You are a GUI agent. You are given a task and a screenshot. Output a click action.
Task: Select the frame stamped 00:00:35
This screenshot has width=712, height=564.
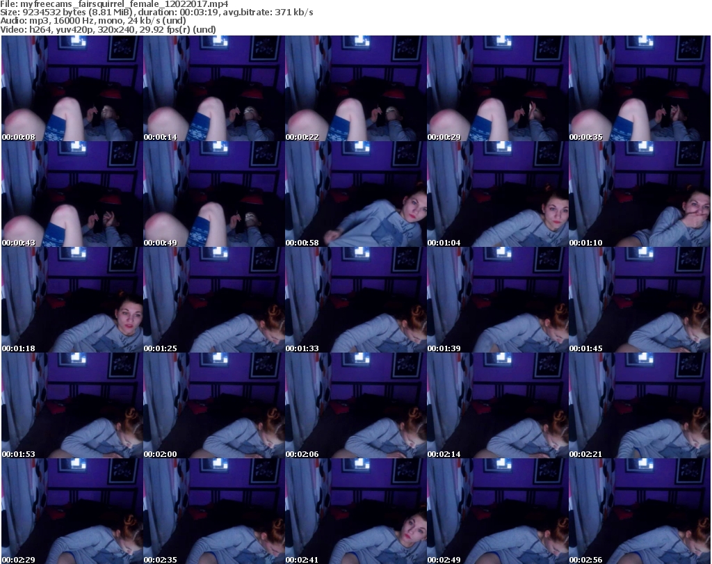pyautogui.click(x=640, y=88)
